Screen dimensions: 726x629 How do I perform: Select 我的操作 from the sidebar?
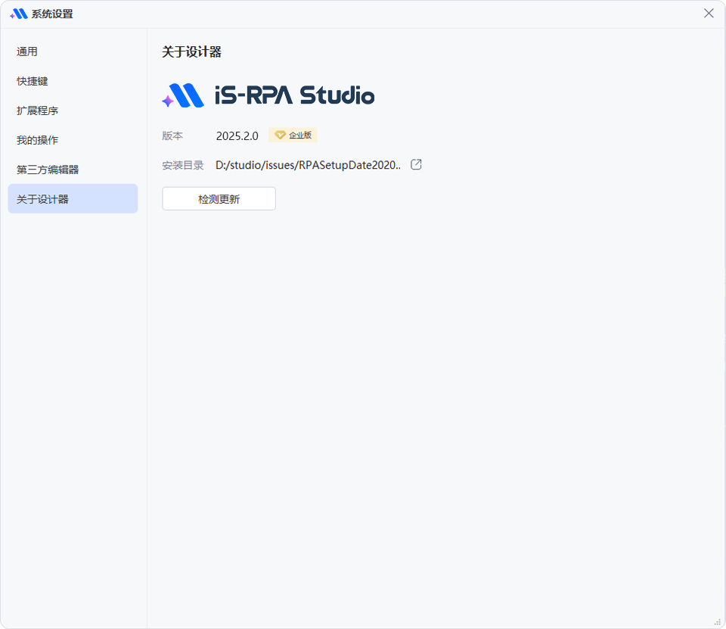pos(38,140)
